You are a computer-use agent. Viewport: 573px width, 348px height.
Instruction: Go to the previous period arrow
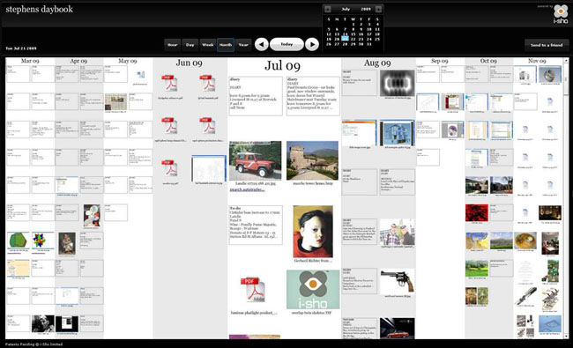(x=261, y=45)
